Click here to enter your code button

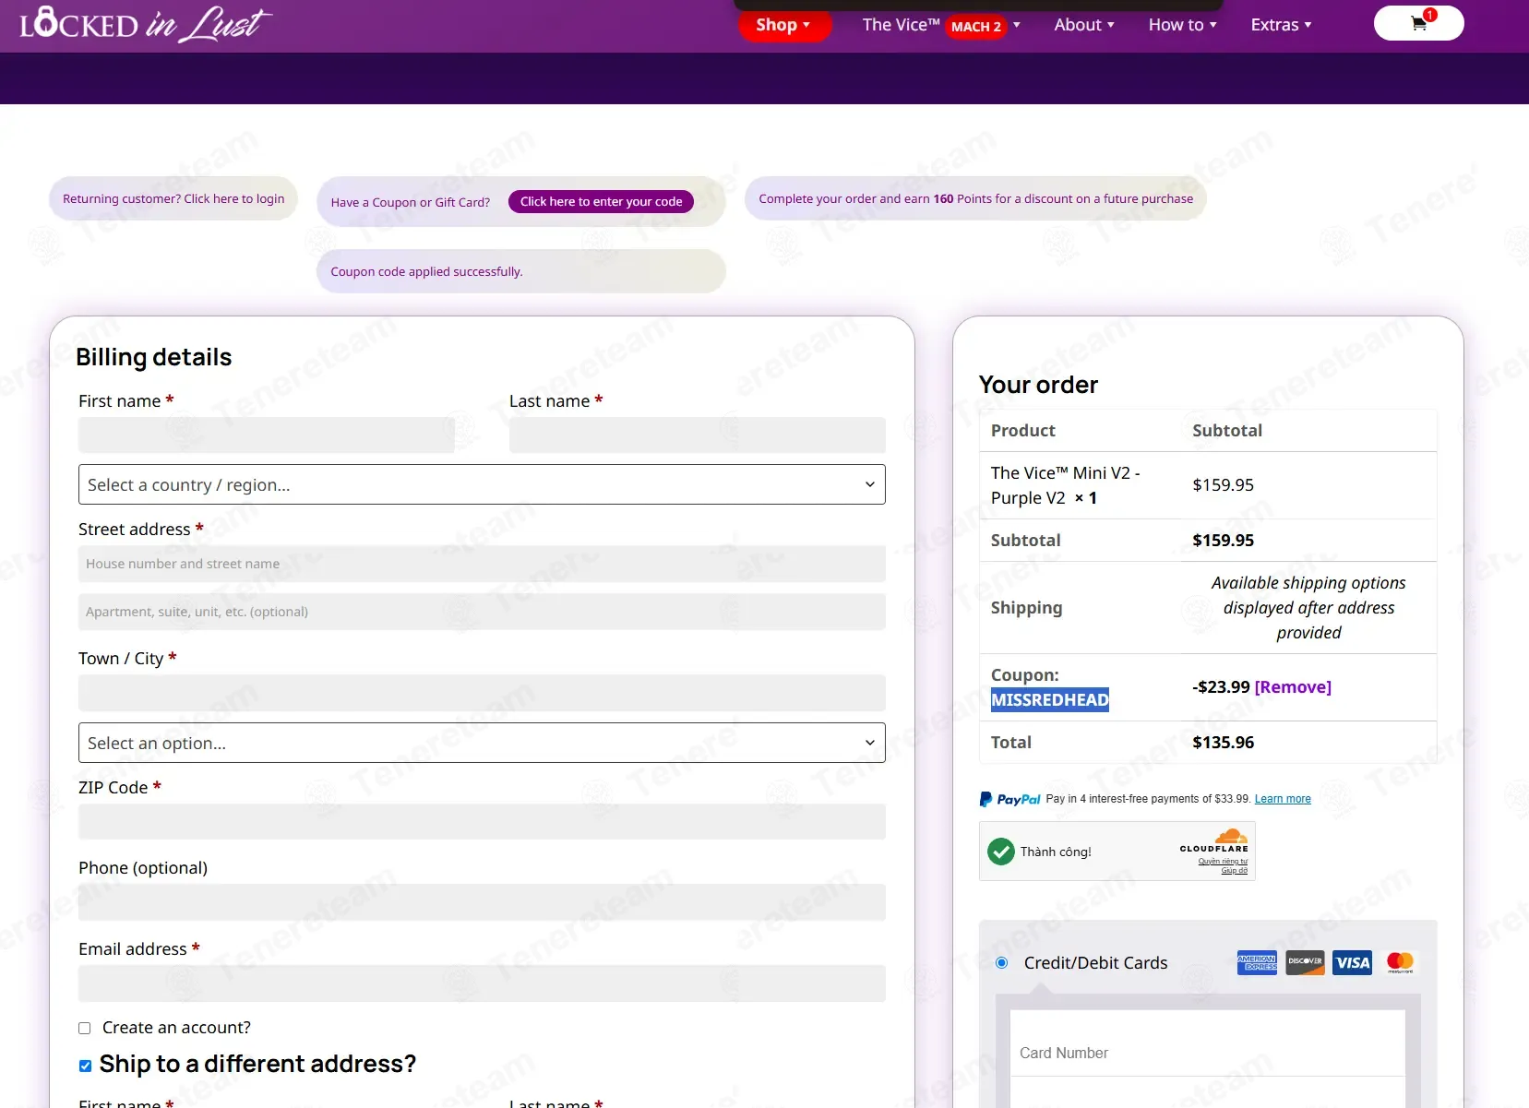coord(601,201)
